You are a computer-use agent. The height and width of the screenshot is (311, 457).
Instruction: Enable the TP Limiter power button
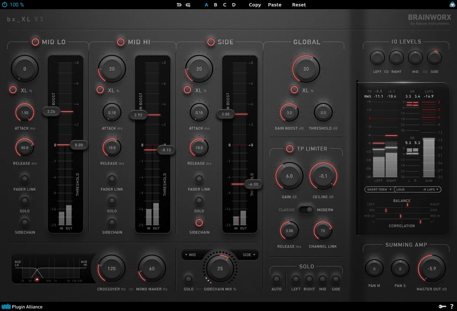290,149
